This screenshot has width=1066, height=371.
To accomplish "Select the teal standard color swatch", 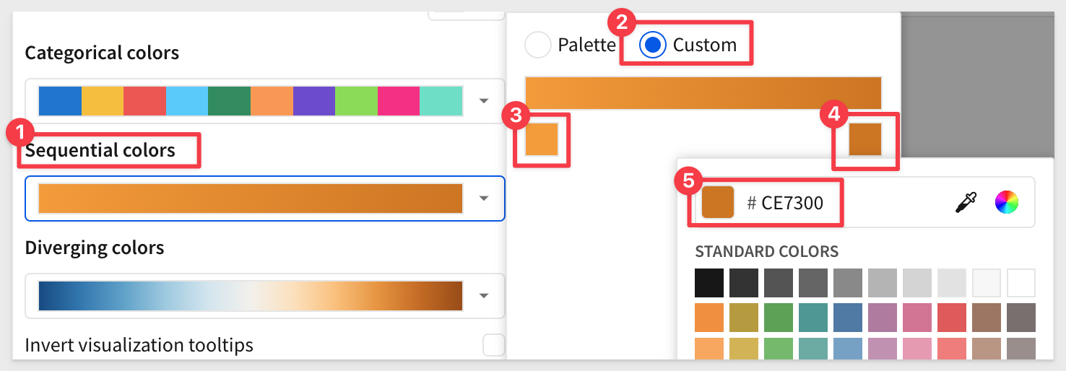I will (813, 318).
